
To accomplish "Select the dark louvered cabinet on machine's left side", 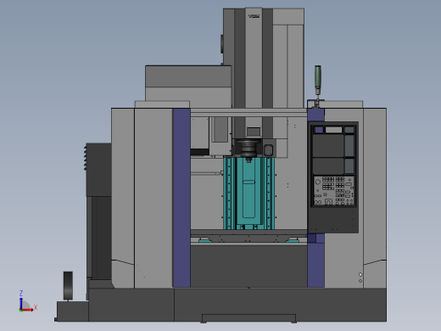I will (98, 170).
